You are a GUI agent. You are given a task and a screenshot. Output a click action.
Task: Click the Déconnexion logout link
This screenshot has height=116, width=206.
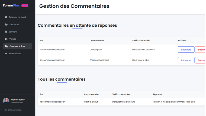click(15, 110)
